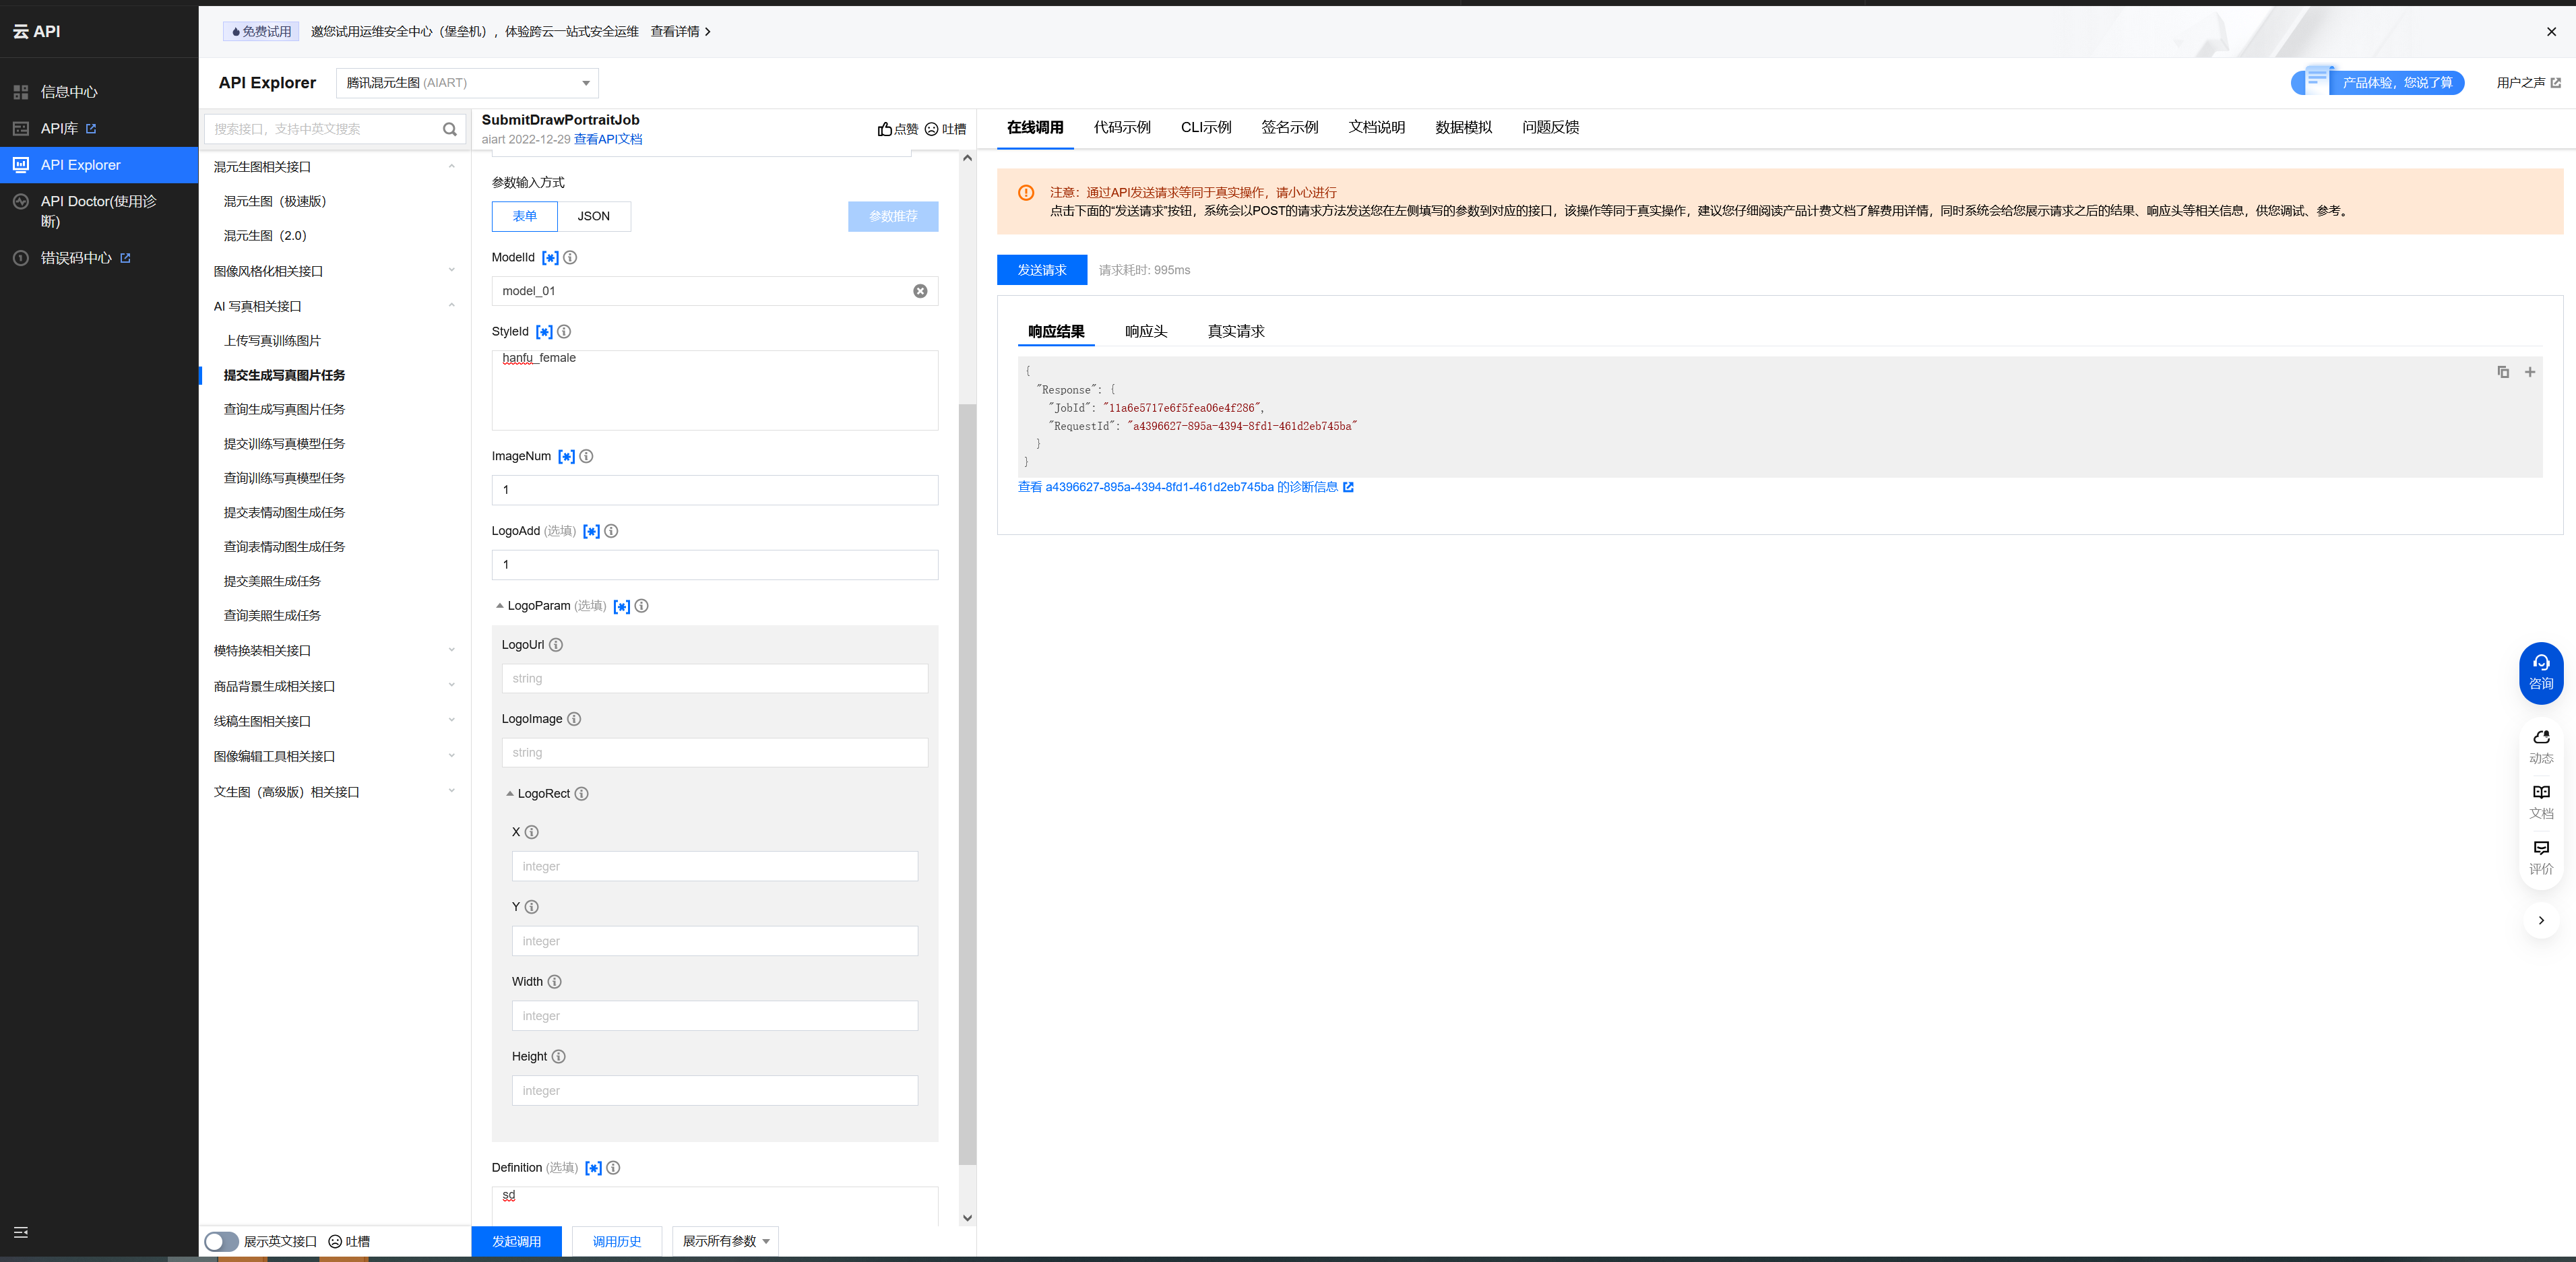2576x1262 pixels.
Task: Open the 腾讯混元生图 (AIART) product dropdown
Action: pyautogui.click(x=467, y=83)
